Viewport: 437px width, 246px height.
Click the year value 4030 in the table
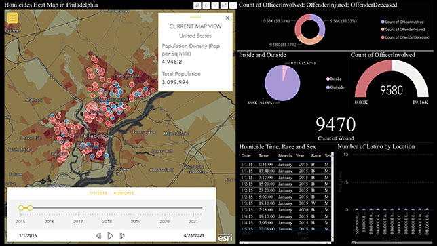pos(303,210)
